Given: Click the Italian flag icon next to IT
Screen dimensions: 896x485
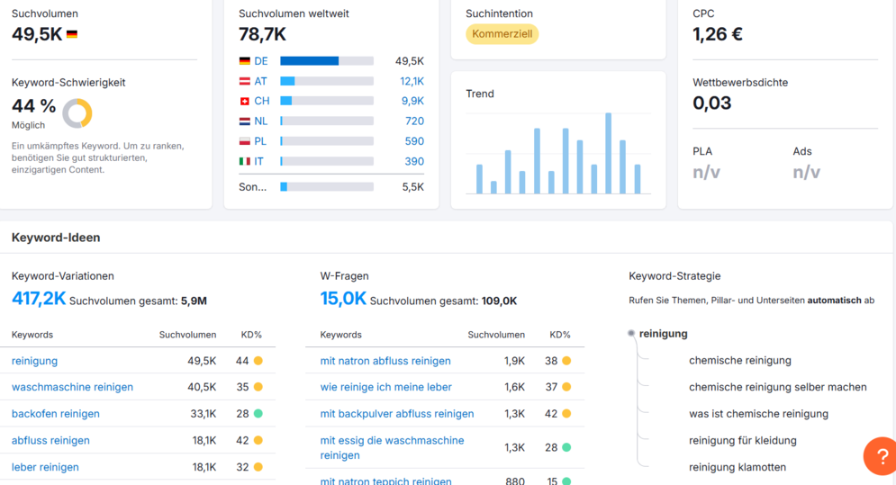Looking at the screenshot, I should point(245,162).
